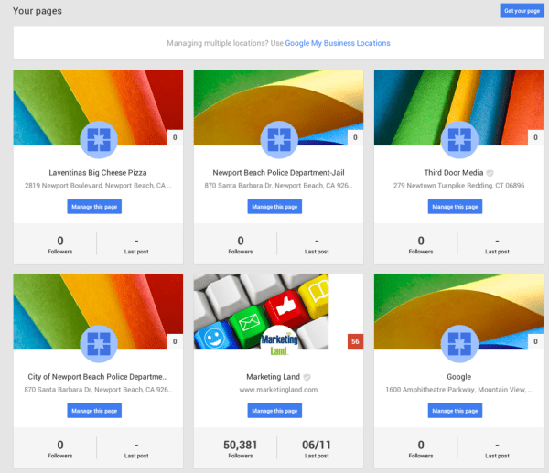The height and width of the screenshot is (473, 549).
Task: Click the Newport Beach Police Department-Jail title
Action: 278,173
